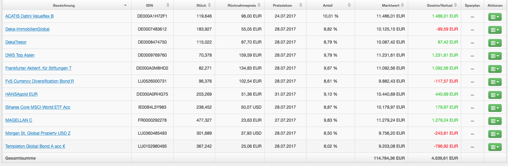Sort table by Gewinn/Verlust column
Image resolution: width=508 pixels, height=166 pixels.
point(434,5)
